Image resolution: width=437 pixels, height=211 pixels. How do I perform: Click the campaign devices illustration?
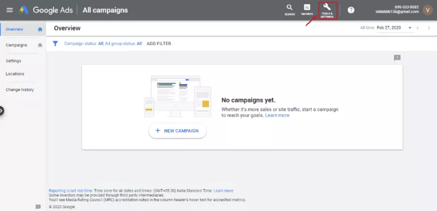click(x=178, y=97)
